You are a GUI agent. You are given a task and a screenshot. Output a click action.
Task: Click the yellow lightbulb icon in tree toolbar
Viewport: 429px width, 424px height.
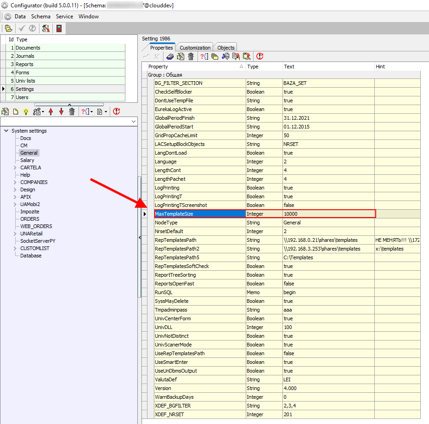point(26,112)
